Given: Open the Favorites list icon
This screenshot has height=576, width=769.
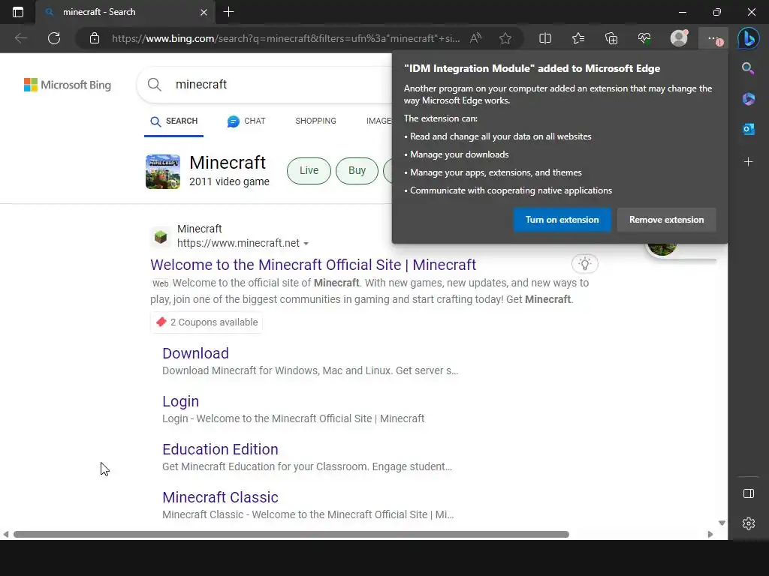Looking at the screenshot, I should coord(578,38).
